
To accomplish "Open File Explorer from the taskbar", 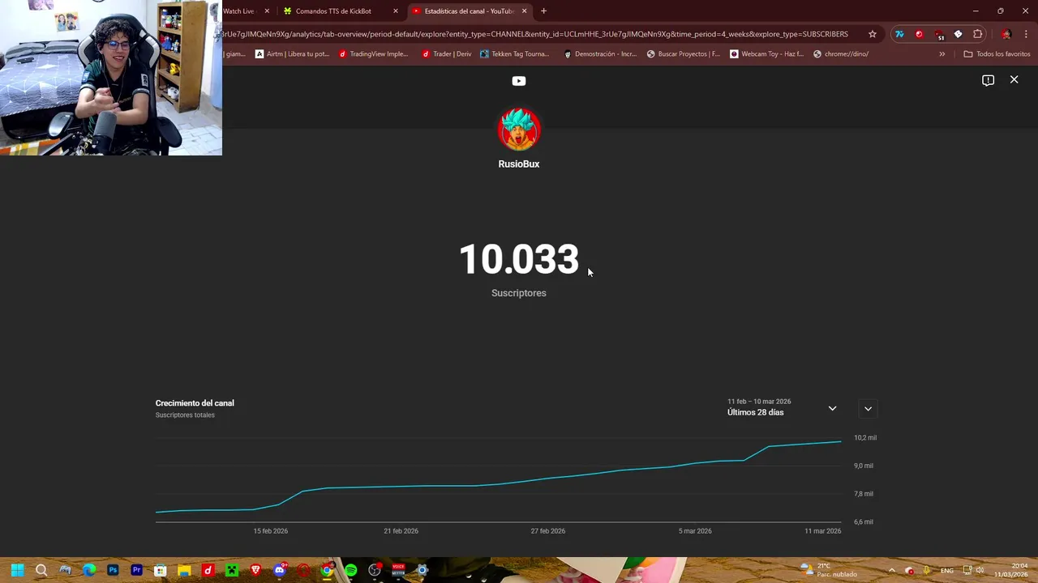I will (184, 570).
